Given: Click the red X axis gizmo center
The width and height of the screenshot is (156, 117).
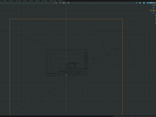Looking at the screenshot, I should click(x=153, y=10).
